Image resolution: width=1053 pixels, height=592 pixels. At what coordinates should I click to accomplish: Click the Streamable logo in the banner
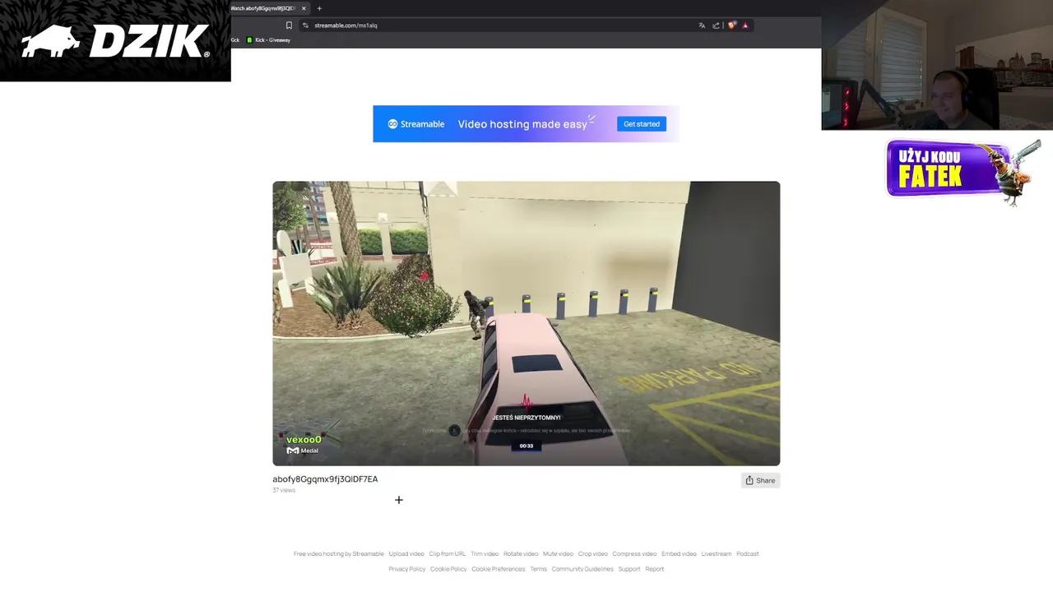click(416, 124)
